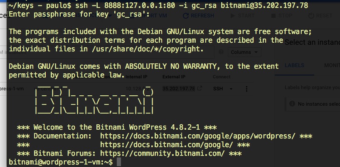The height and width of the screenshot is (167, 340).
Task: Click the 'Welcome to the Bitnami WordPress 4.8.2-1' line
Action: pyautogui.click(x=117, y=127)
